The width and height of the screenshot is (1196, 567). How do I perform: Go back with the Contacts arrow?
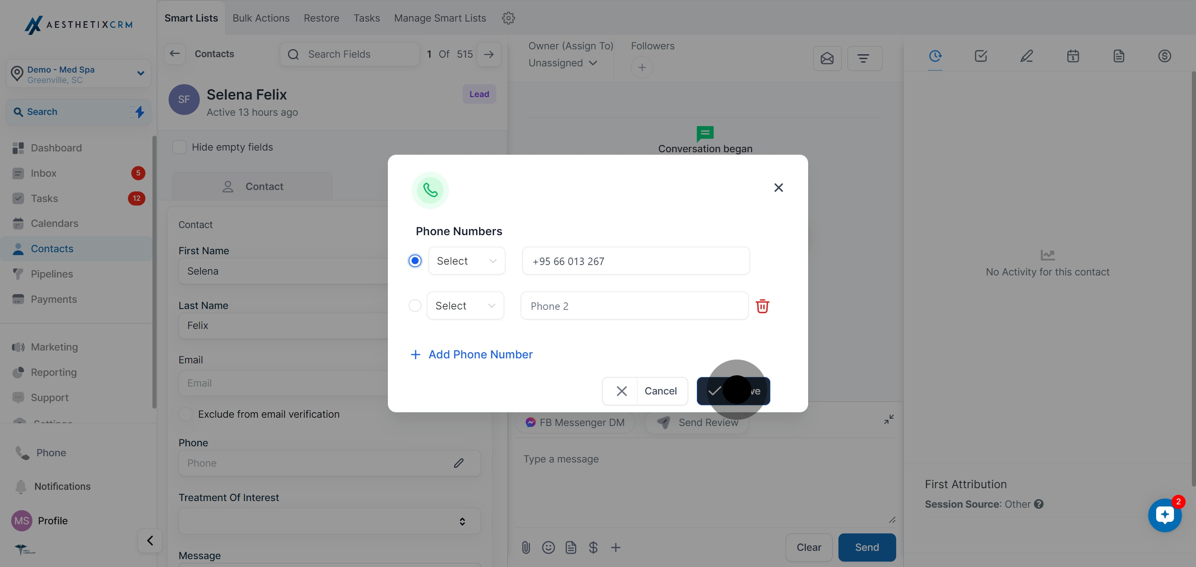[x=174, y=54]
